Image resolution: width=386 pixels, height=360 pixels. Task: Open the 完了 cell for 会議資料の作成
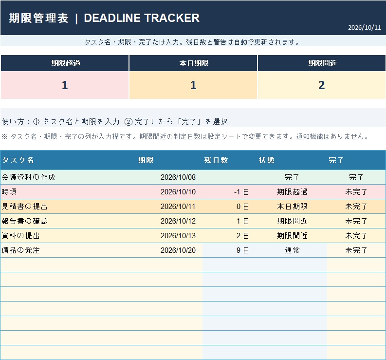pyautogui.click(x=356, y=177)
